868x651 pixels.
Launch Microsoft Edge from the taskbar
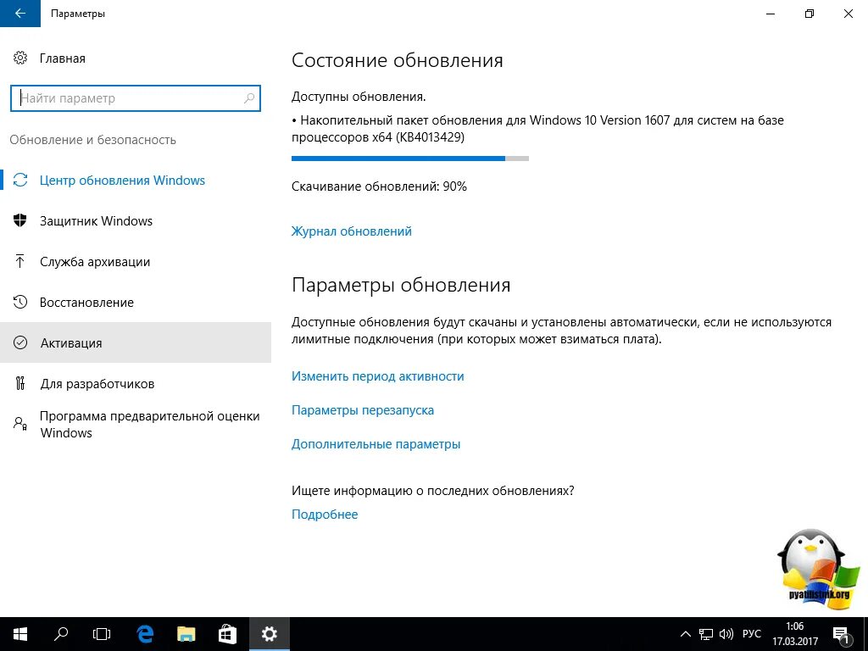point(144,634)
